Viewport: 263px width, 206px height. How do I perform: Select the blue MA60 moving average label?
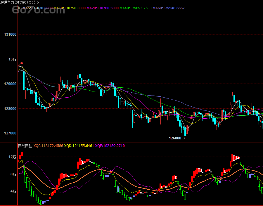tap(169, 8)
